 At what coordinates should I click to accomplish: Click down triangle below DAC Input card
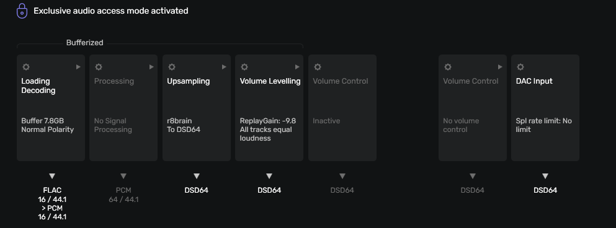coord(545,176)
